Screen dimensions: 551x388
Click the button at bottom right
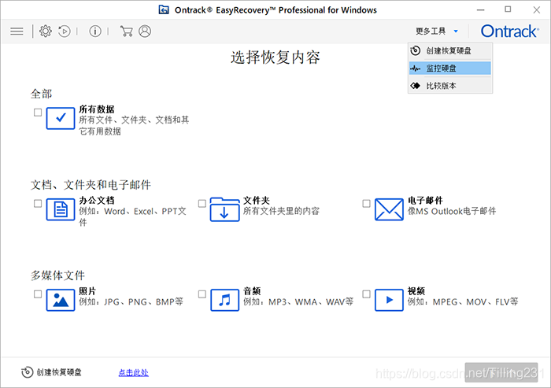(501, 372)
